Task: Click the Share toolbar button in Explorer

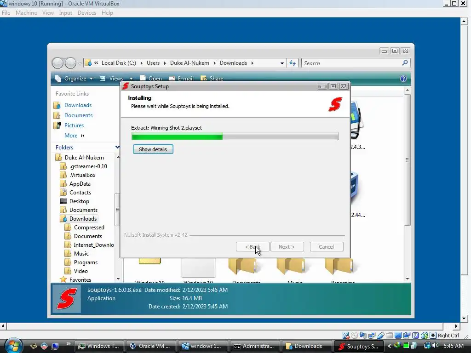Action: [x=212, y=79]
